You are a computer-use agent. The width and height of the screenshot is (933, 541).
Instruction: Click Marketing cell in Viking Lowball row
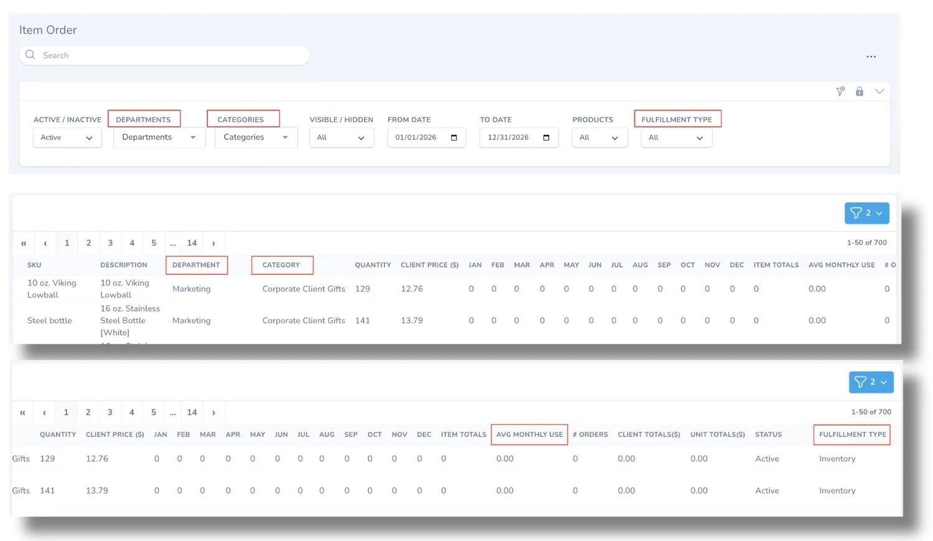click(x=192, y=289)
